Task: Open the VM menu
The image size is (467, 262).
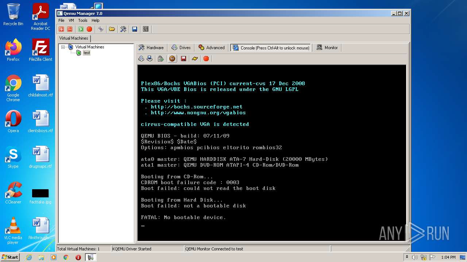Action: [71, 20]
